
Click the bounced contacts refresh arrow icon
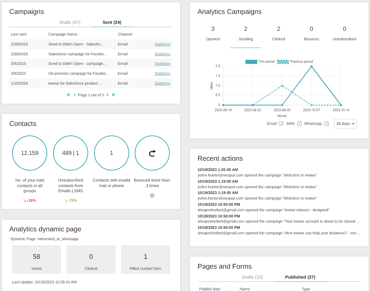coord(152,153)
